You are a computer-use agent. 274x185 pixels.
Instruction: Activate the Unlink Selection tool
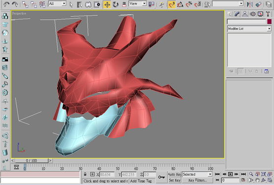pyautogui.click(x=34, y=4)
